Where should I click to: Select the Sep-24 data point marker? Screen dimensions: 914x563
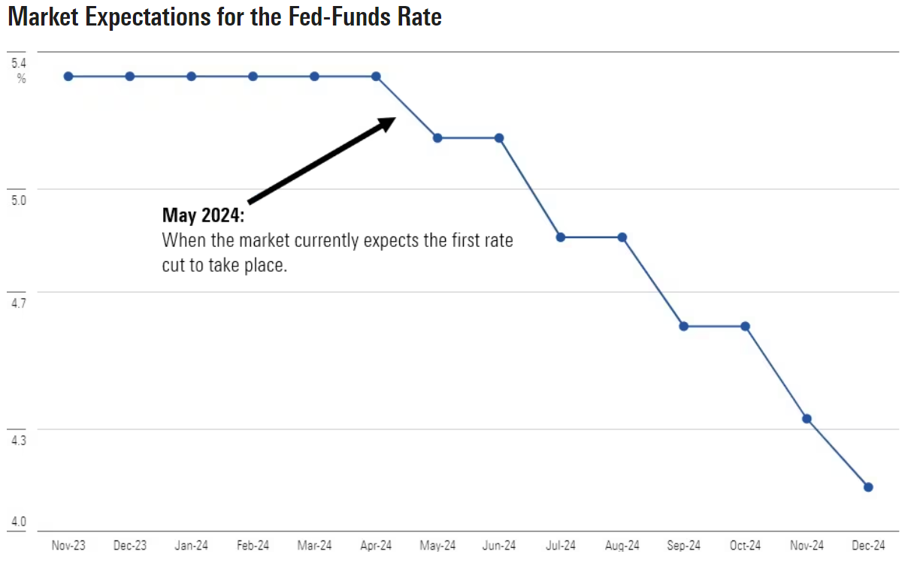point(684,327)
